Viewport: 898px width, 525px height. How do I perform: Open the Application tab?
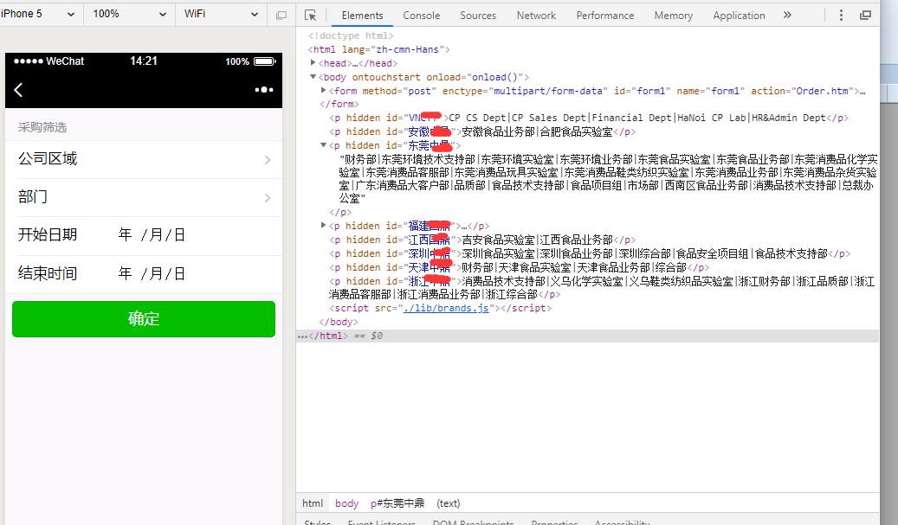[739, 16]
